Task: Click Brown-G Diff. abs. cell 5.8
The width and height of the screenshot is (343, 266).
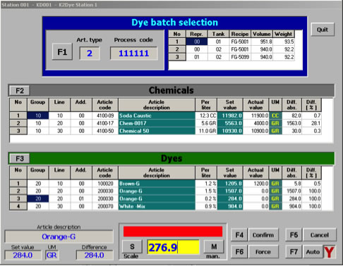Action: pos(291,184)
